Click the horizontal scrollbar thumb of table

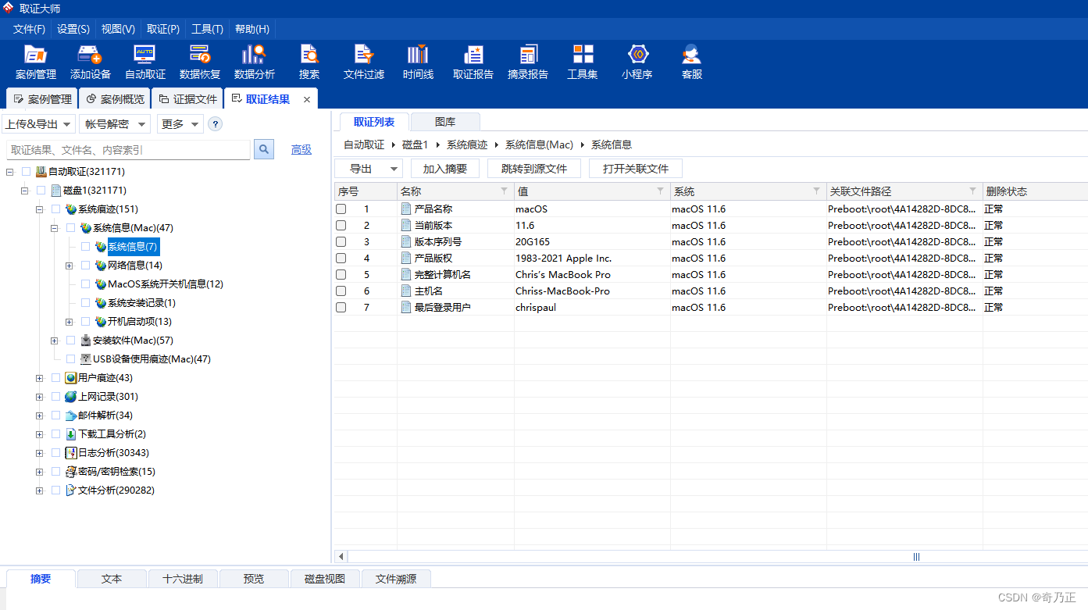pos(915,557)
